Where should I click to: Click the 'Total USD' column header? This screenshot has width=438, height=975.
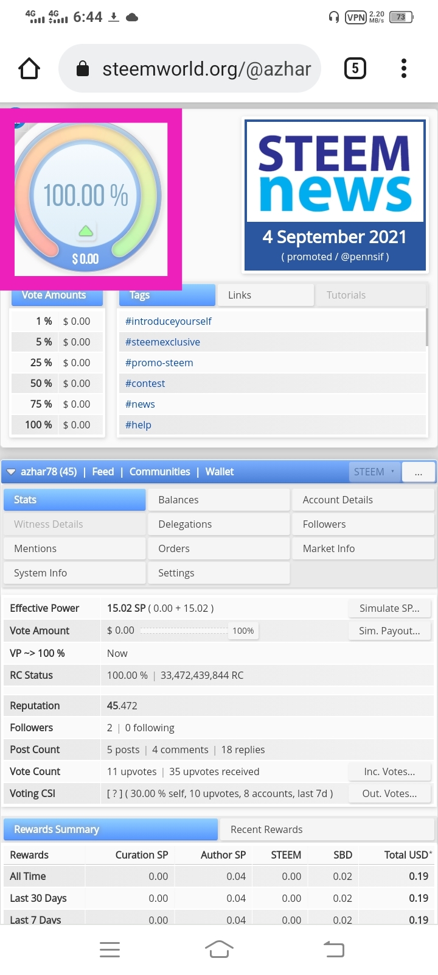pos(408,855)
